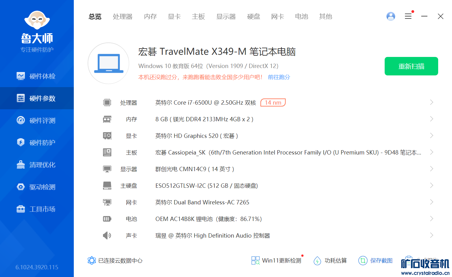Screen dimensions: 452x277
Task: Click the OEM AC14B8K battery text
Action: point(209,219)
